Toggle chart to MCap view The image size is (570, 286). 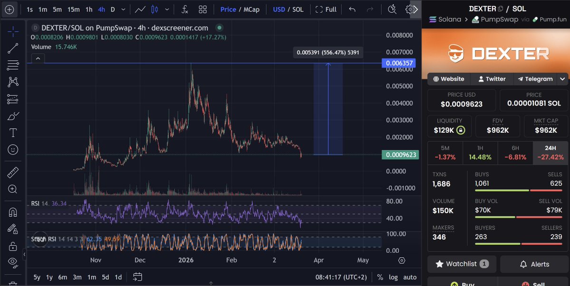[x=251, y=9]
